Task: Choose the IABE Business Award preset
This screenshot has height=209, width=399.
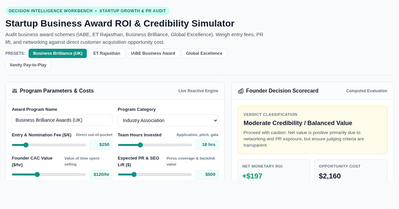Action: coord(153,53)
